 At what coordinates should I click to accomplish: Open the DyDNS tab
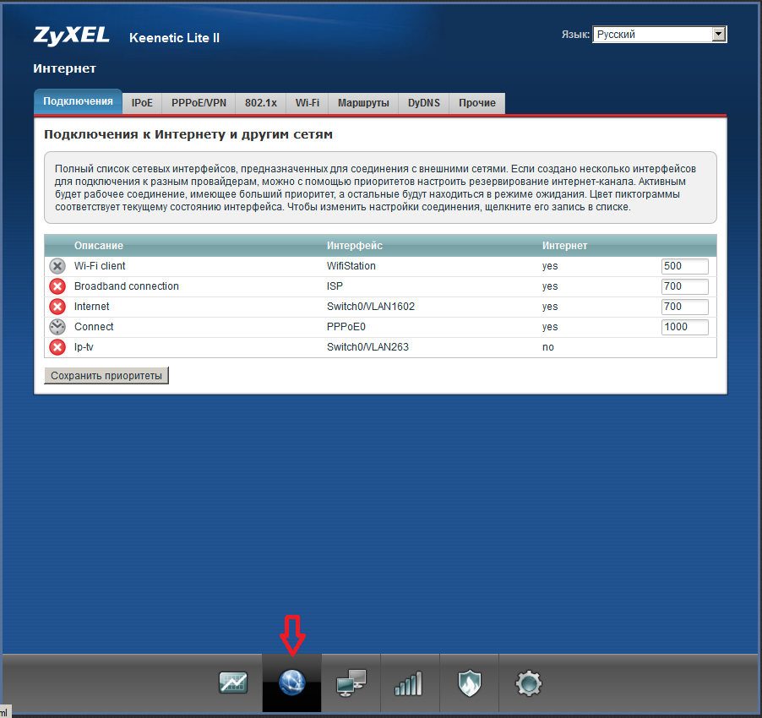[423, 103]
